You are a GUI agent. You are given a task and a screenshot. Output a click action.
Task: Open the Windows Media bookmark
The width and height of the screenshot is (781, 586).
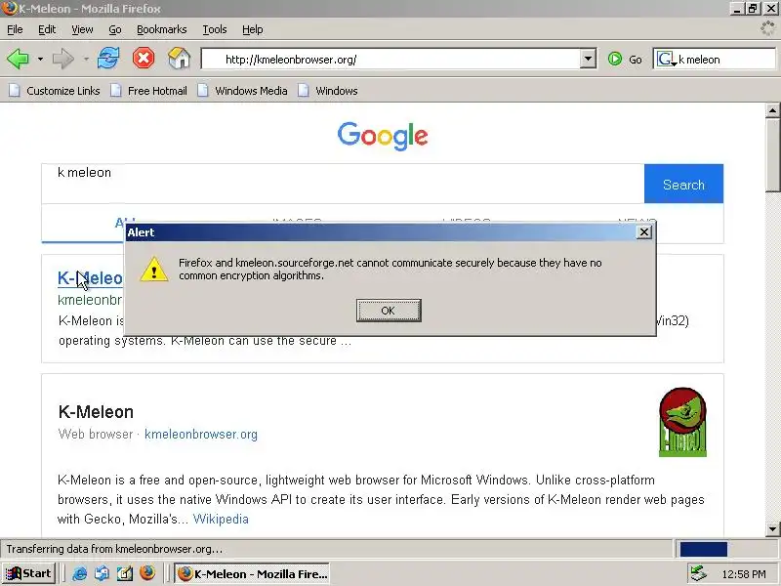(242, 91)
